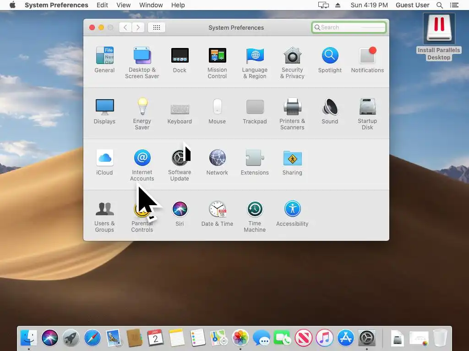
Task: Open Spotlight preferences pane
Action: [x=330, y=60]
